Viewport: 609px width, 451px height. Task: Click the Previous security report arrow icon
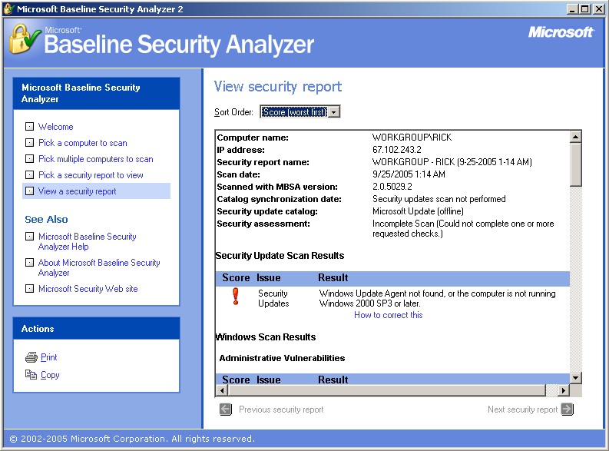(x=226, y=409)
